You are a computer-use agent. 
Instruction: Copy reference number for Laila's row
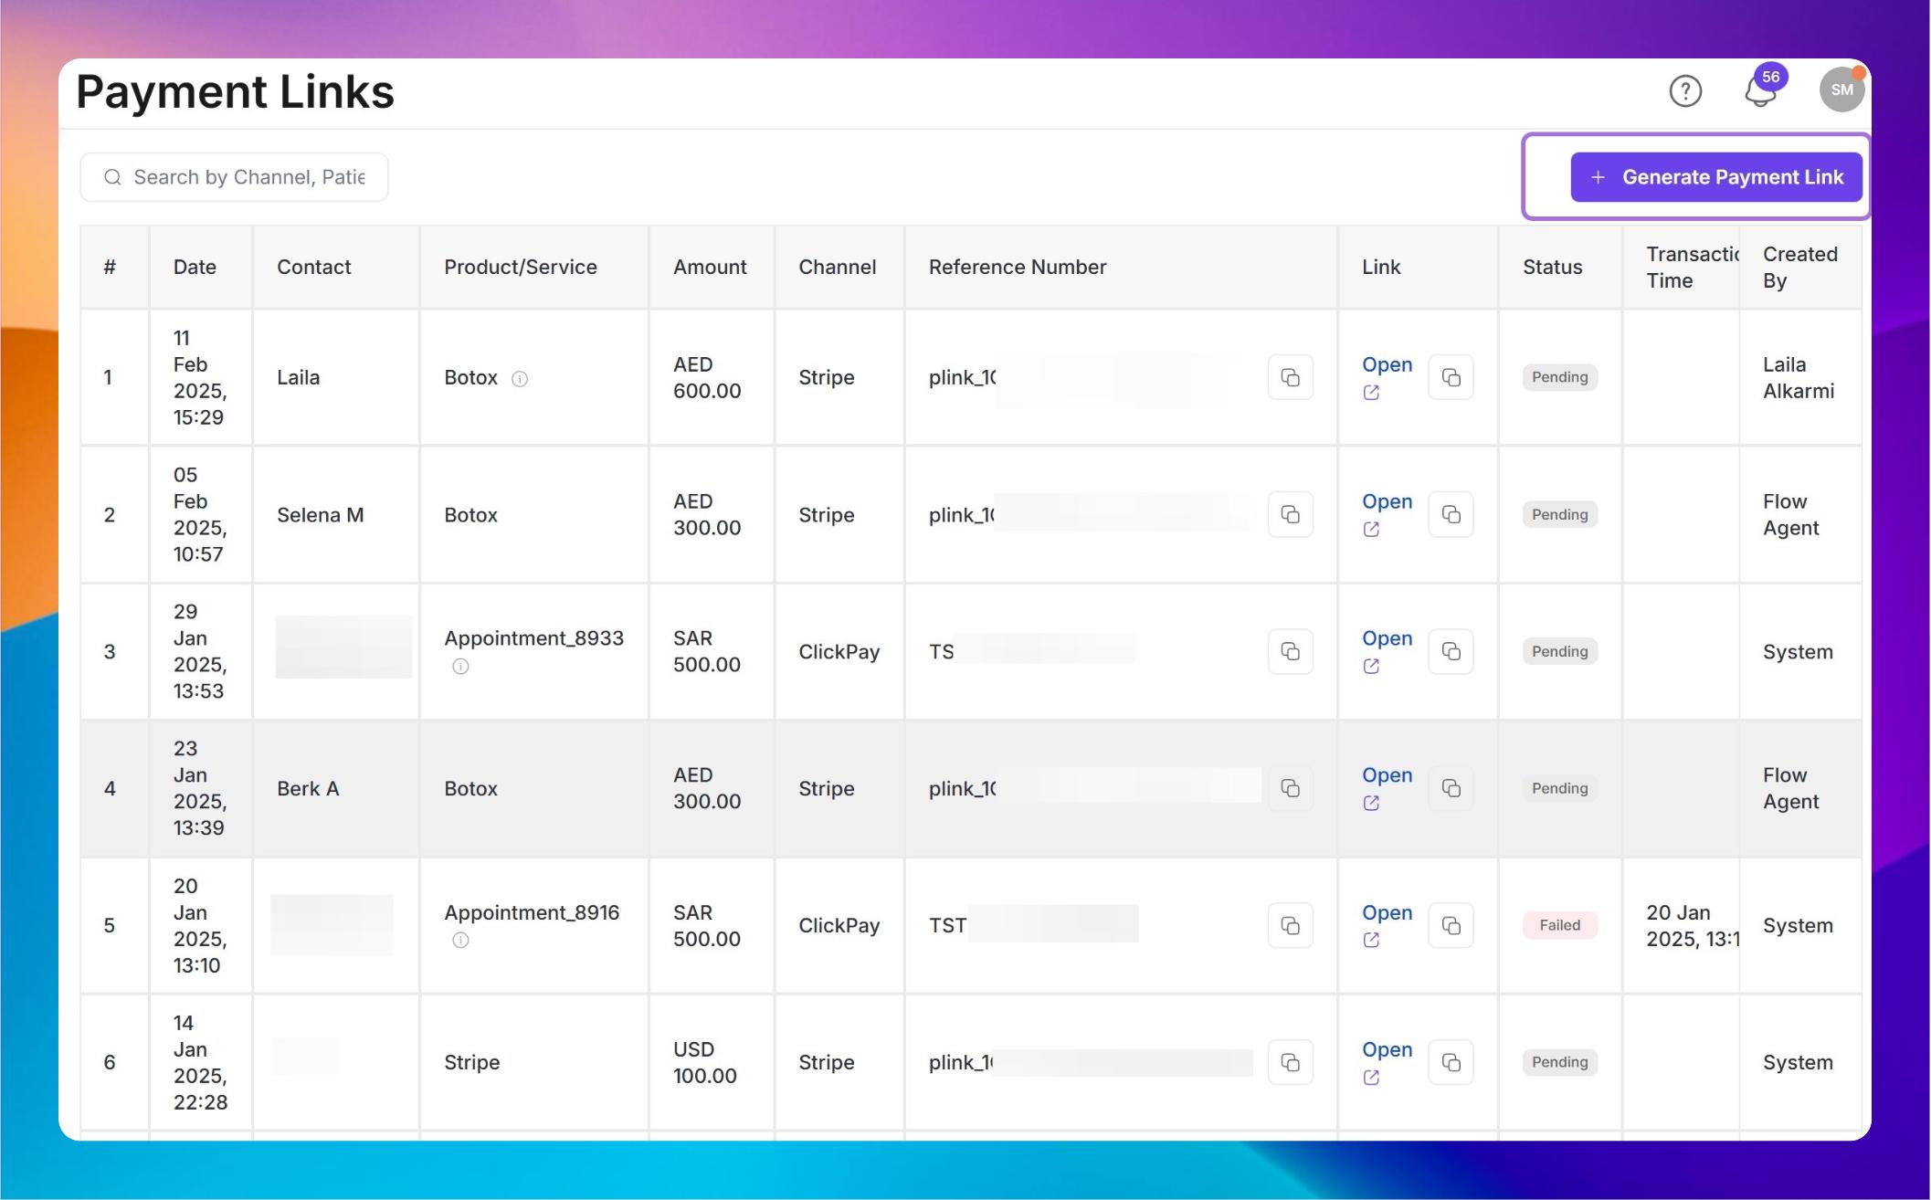tap(1290, 377)
